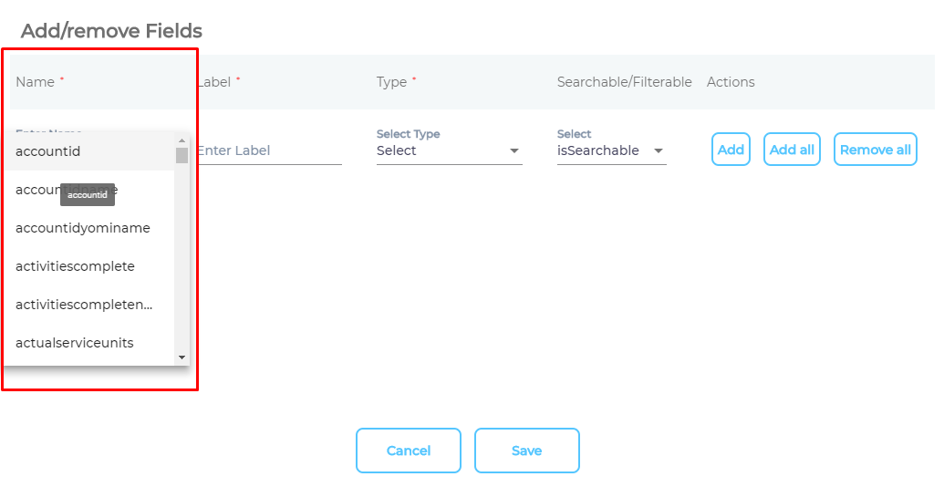Save the field changes
The image size is (944, 487).
click(526, 451)
